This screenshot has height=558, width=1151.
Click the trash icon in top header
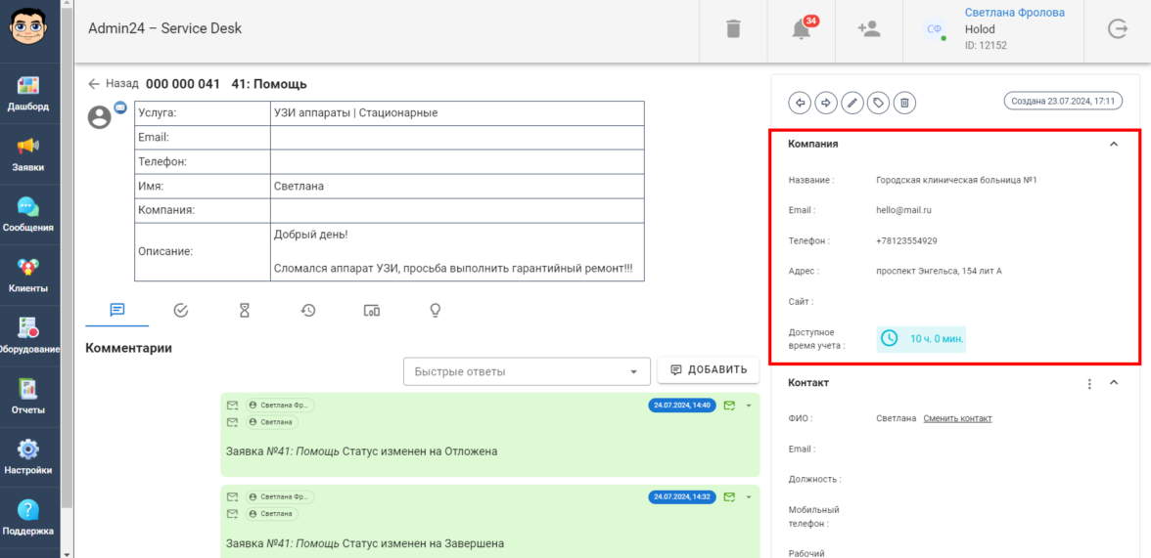pyautogui.click(x=733, y=29)
